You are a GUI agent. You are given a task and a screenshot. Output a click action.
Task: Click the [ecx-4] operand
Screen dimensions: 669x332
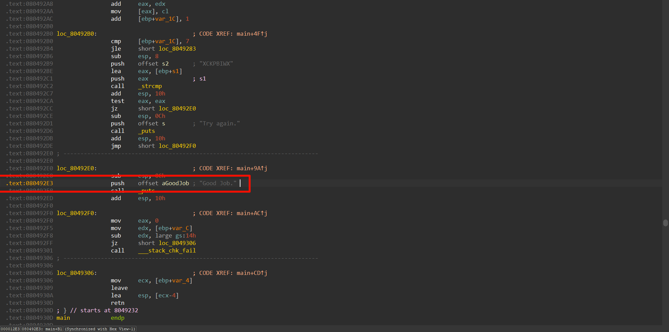[x=167, y=295]
